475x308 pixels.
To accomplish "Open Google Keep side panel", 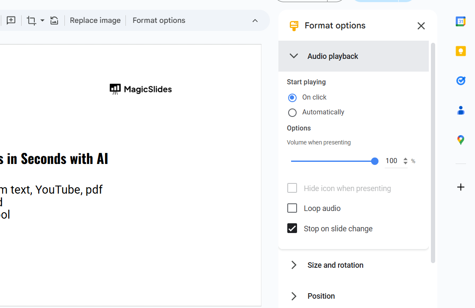I will tap(461, 51).
